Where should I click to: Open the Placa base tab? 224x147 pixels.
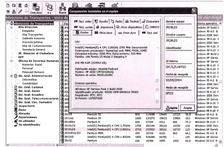103,33
